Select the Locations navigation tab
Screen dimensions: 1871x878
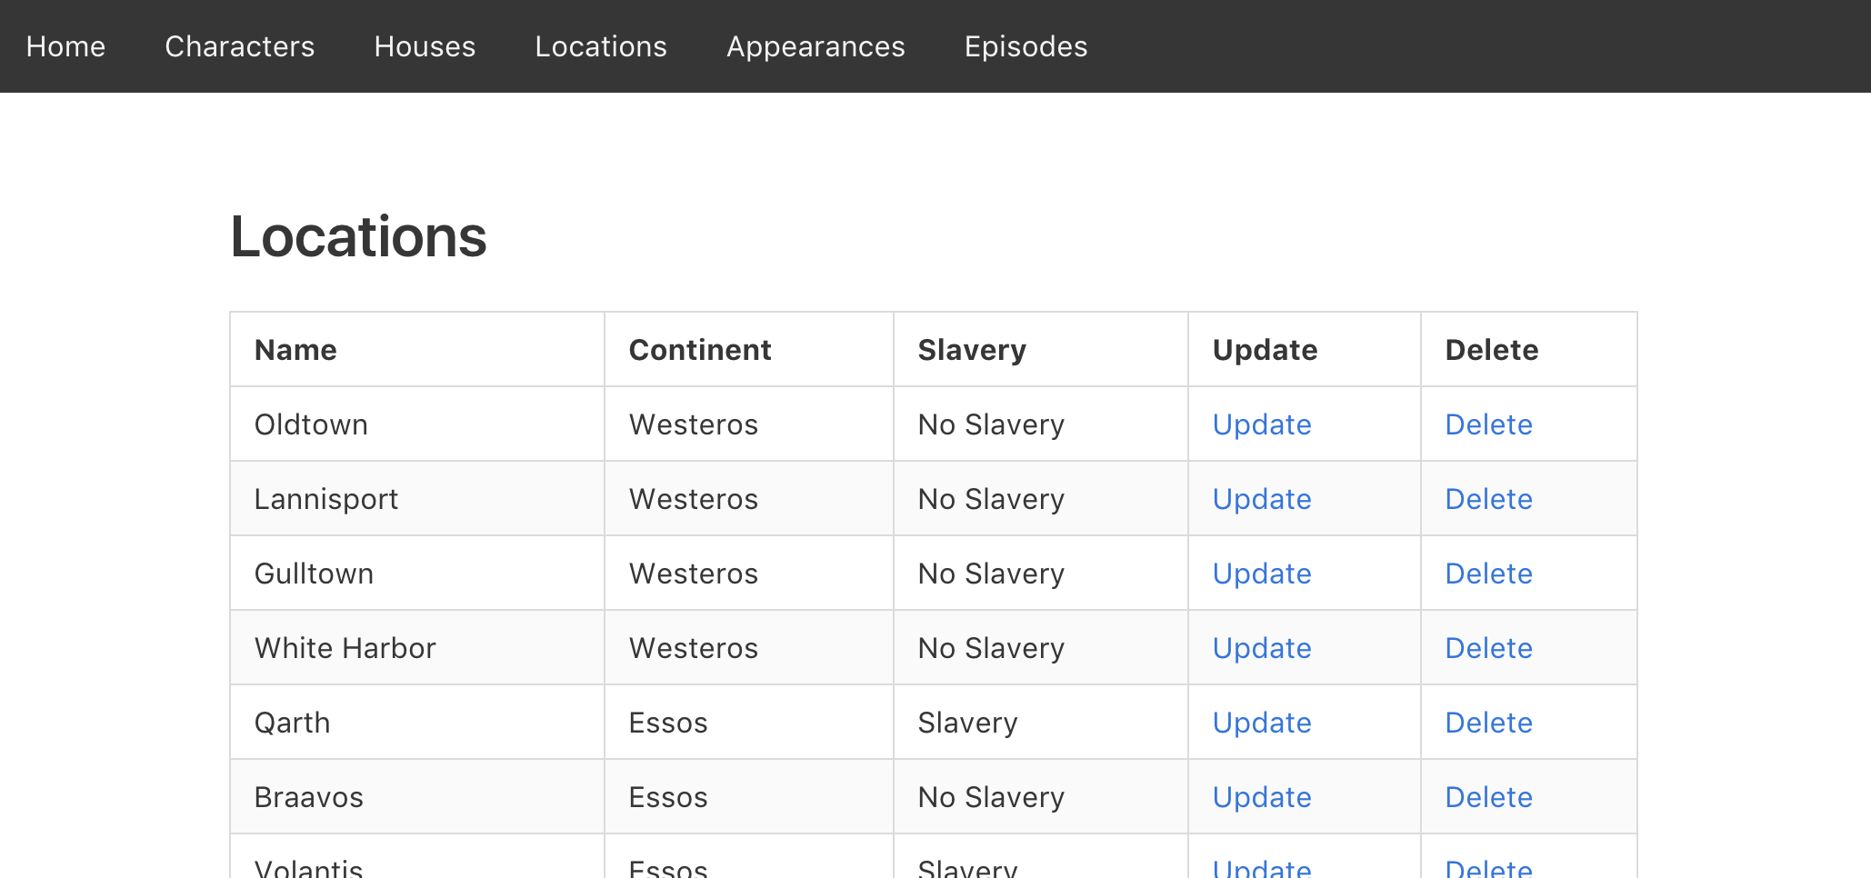click(x=601, y=46)
